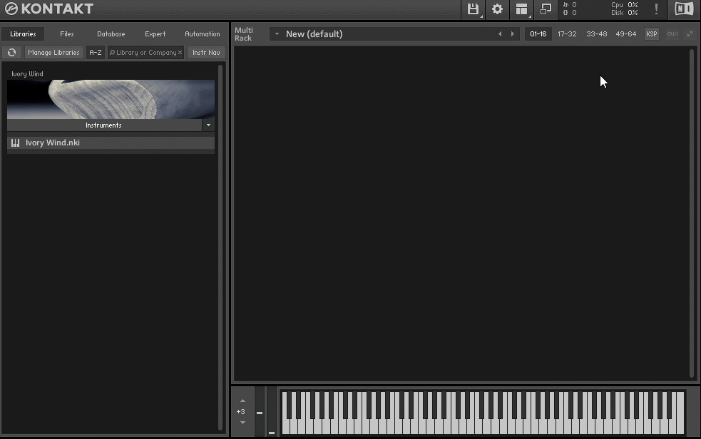Clear the library search field with X
The width and height of the screenshot is (701, 439).
point(180,52)
